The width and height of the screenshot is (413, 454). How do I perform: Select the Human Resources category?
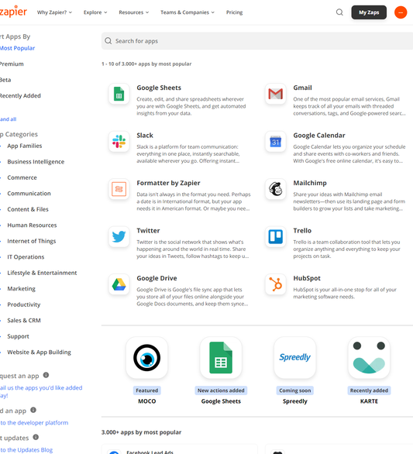[x=32, y=225]
